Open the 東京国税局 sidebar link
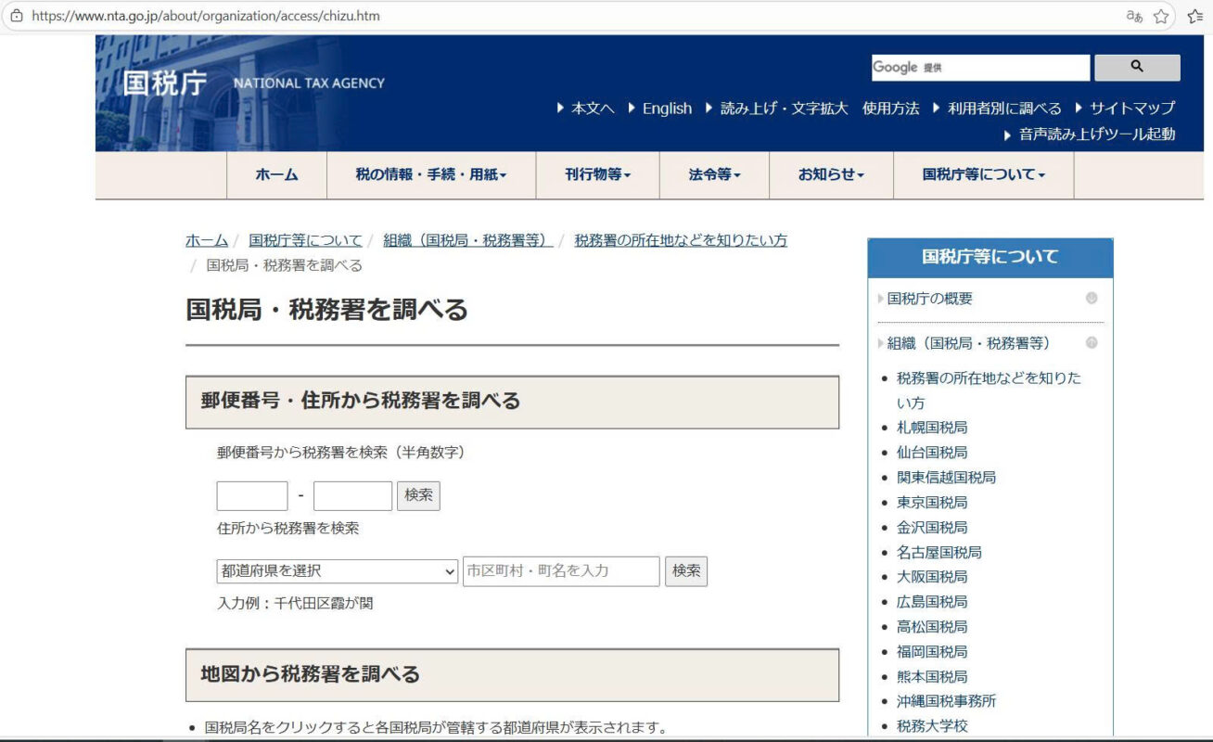This screenshot has height=742, width=1213. pos(931,503)
